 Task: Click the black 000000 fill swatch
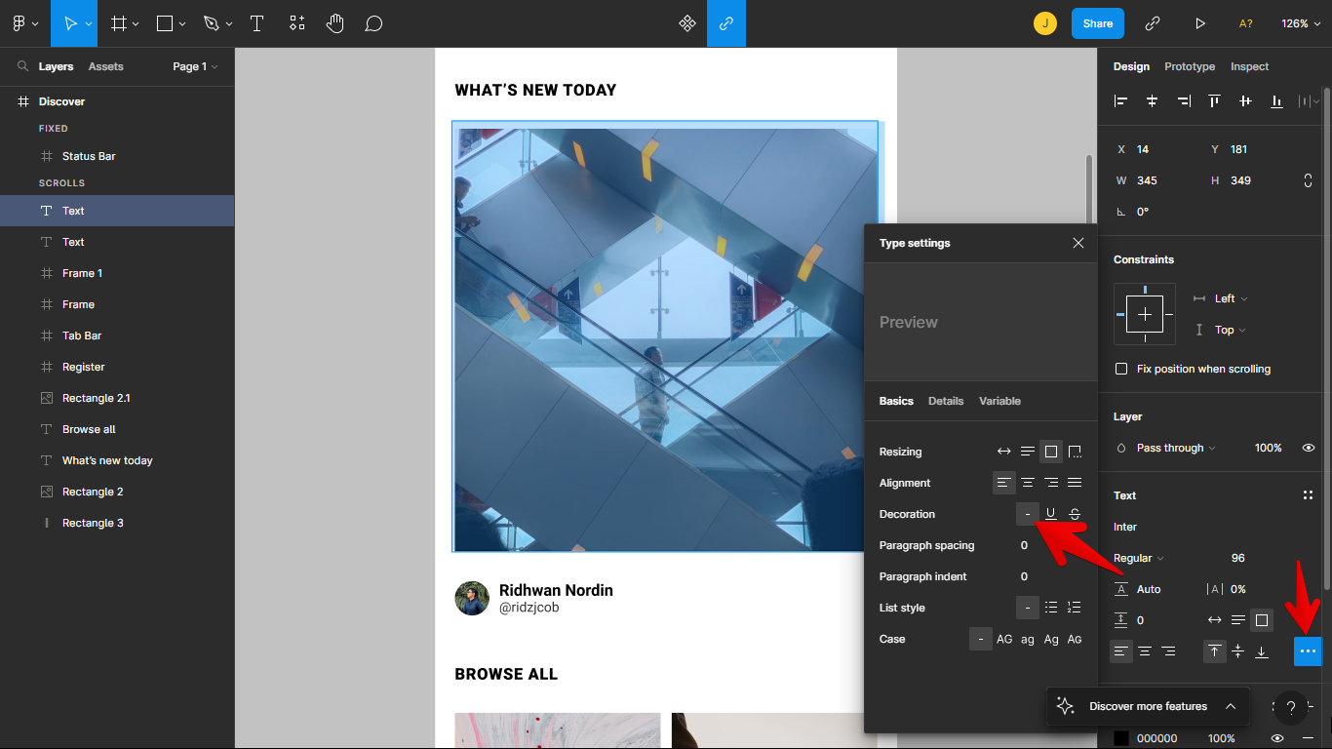[1121, 738]
